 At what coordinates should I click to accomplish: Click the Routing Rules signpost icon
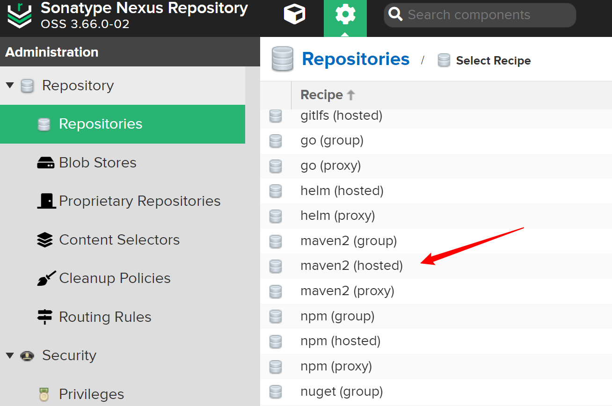(45, 317)
